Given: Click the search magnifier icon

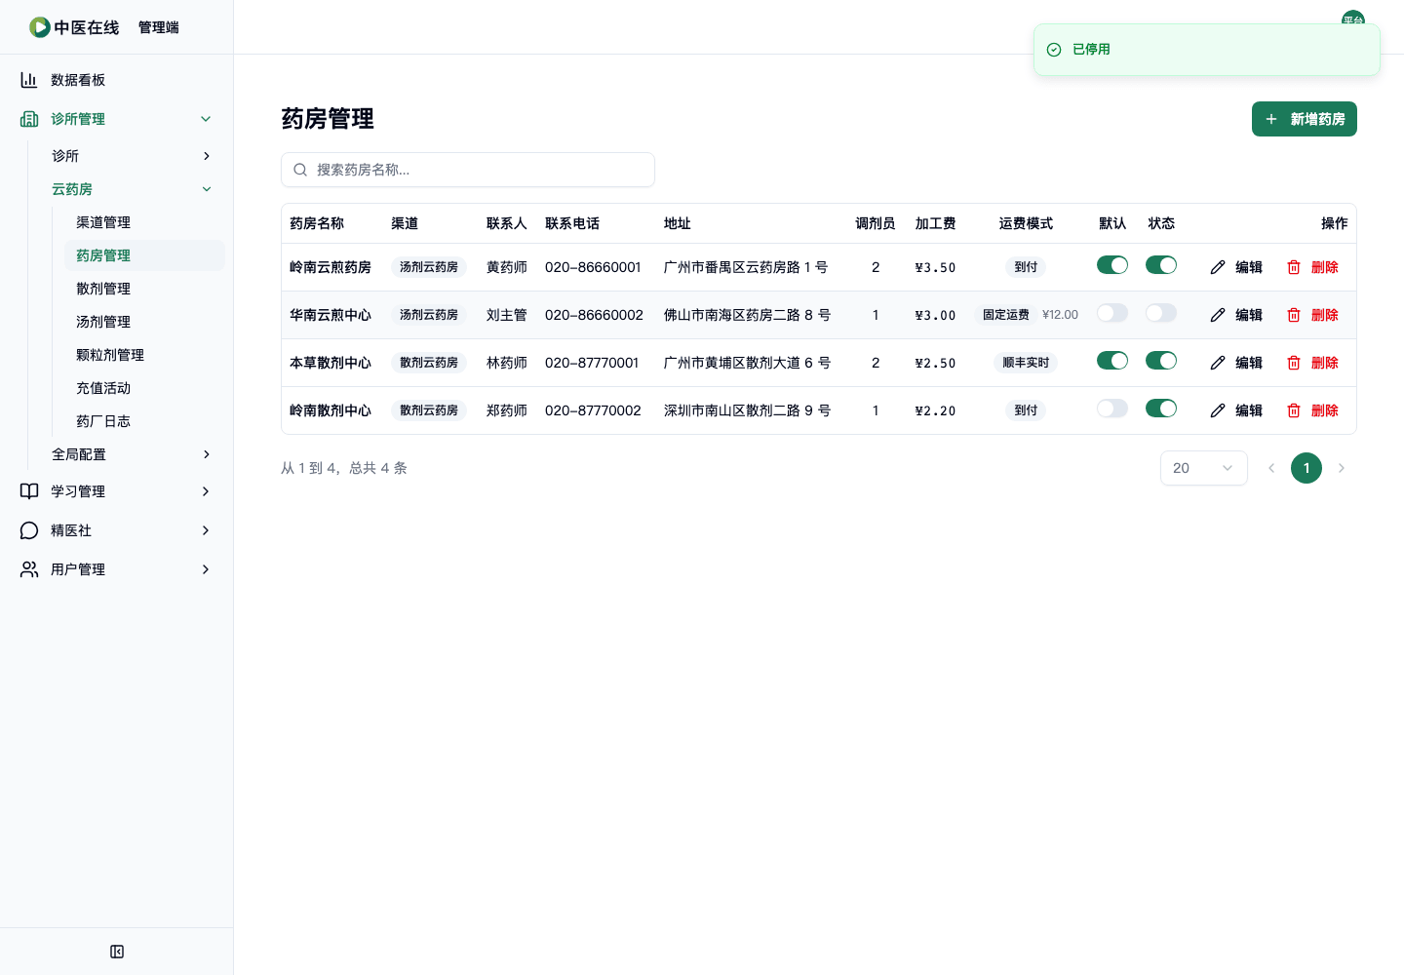Looking at the screenshot, I should (300, 170).
